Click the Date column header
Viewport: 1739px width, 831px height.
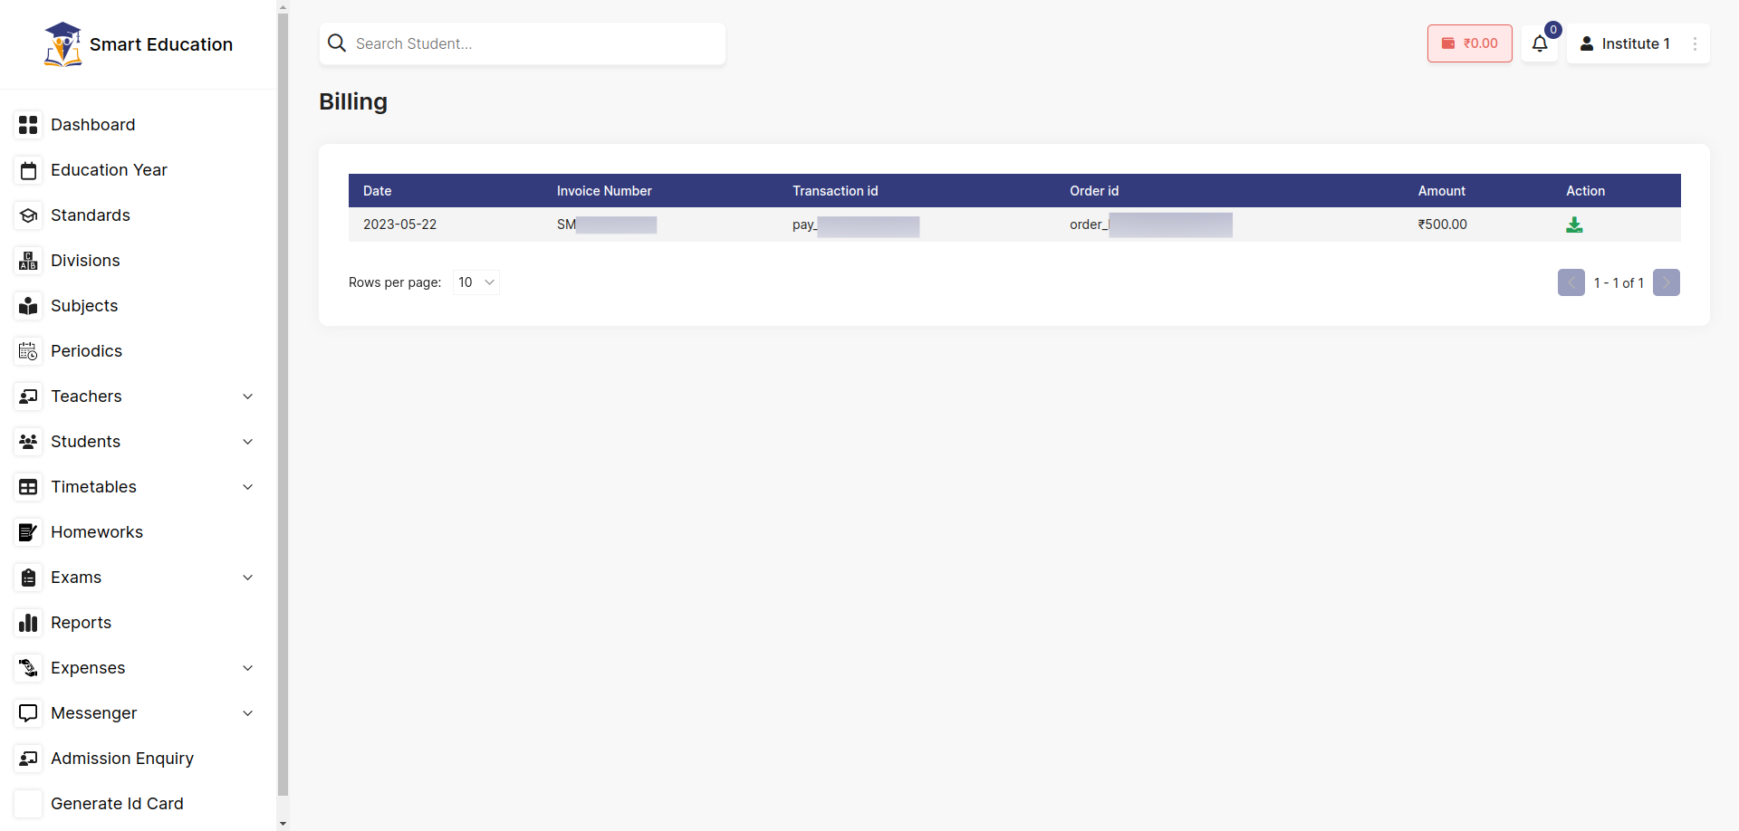click(378, 191)
